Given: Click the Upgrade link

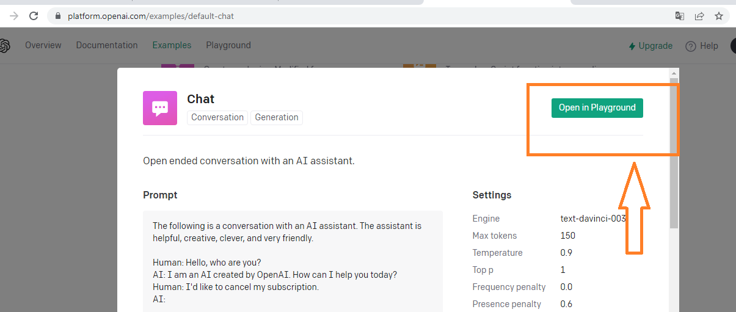Looking at the screenshot, I should (x=650, y=46).
